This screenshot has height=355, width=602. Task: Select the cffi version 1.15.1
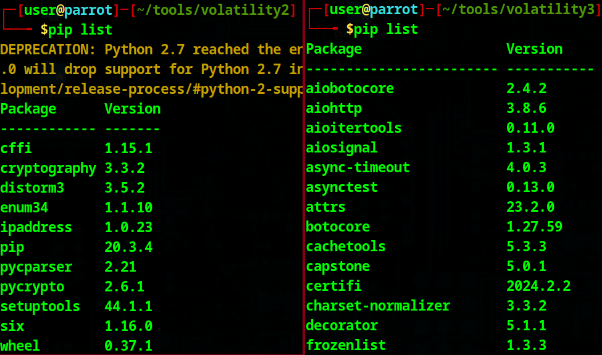128,148
